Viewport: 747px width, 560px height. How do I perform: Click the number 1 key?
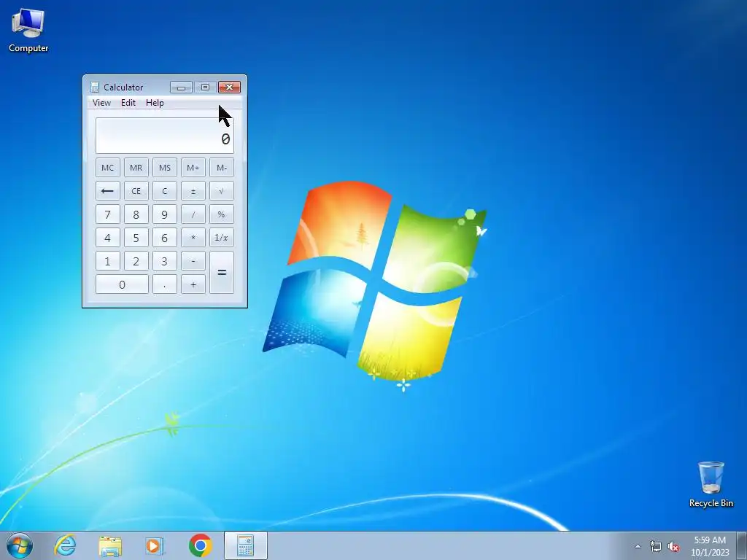tap(108, 261)
